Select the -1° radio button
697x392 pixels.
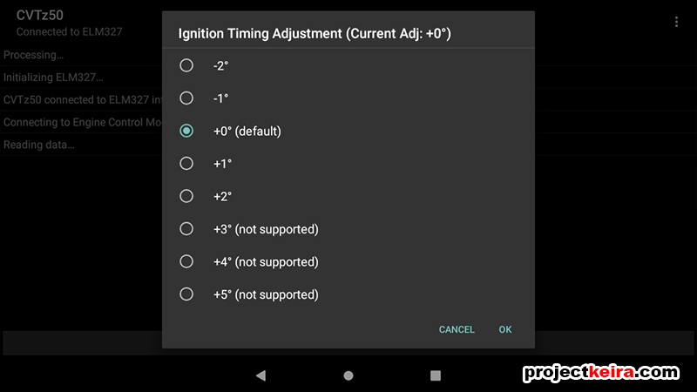pyautogui.click(x=186, y=98)
